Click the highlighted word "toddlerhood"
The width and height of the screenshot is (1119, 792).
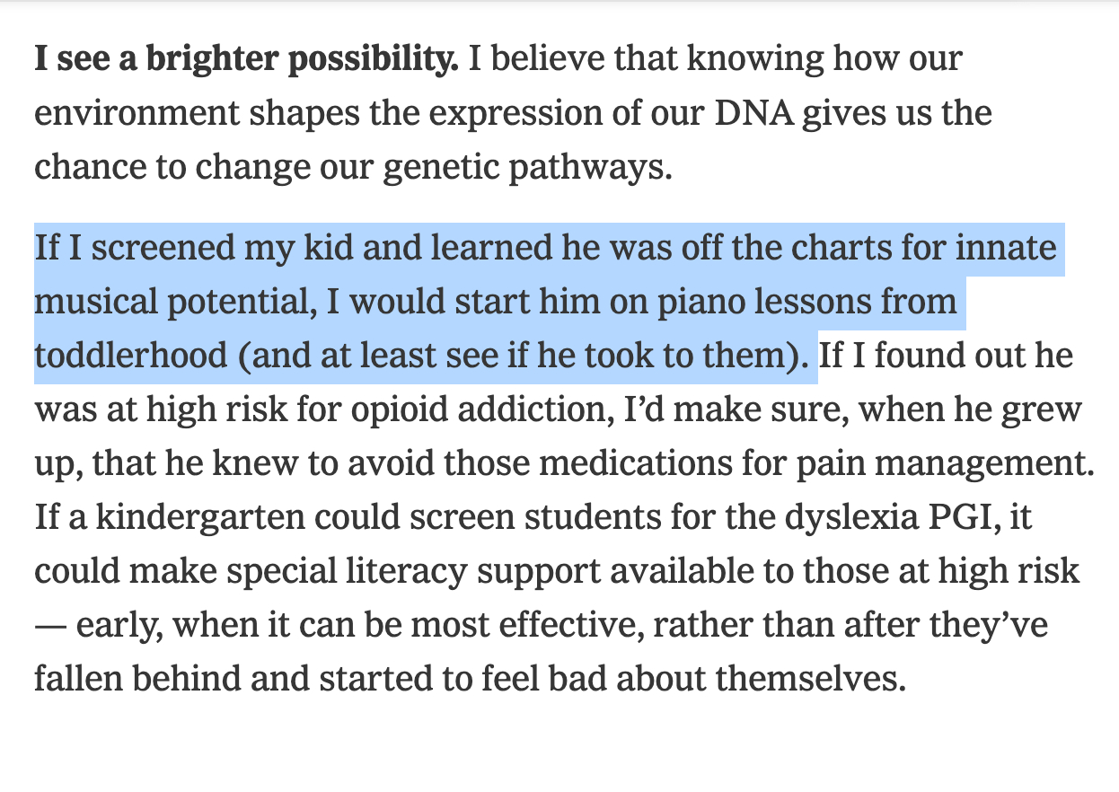[130, 355]
